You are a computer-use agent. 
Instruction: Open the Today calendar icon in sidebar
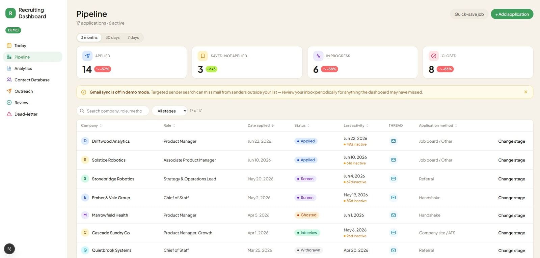coord(9,46)
